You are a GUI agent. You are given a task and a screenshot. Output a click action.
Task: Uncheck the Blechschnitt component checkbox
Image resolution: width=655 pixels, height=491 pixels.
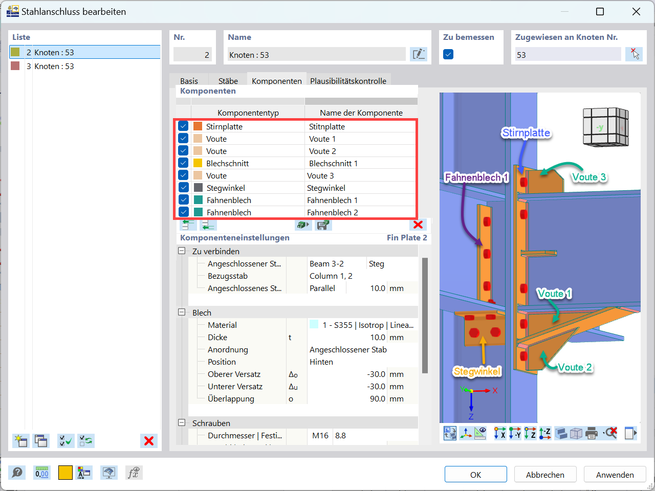pos(183,163)
